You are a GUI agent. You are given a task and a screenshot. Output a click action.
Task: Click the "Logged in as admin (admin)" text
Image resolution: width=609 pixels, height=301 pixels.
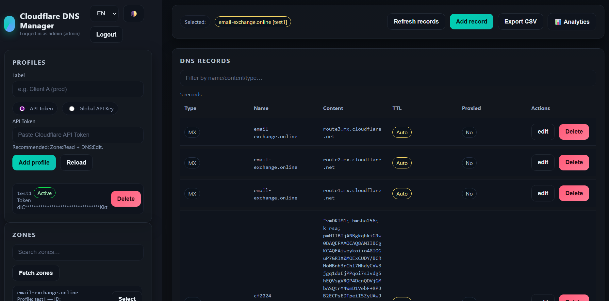pos(50,34)
